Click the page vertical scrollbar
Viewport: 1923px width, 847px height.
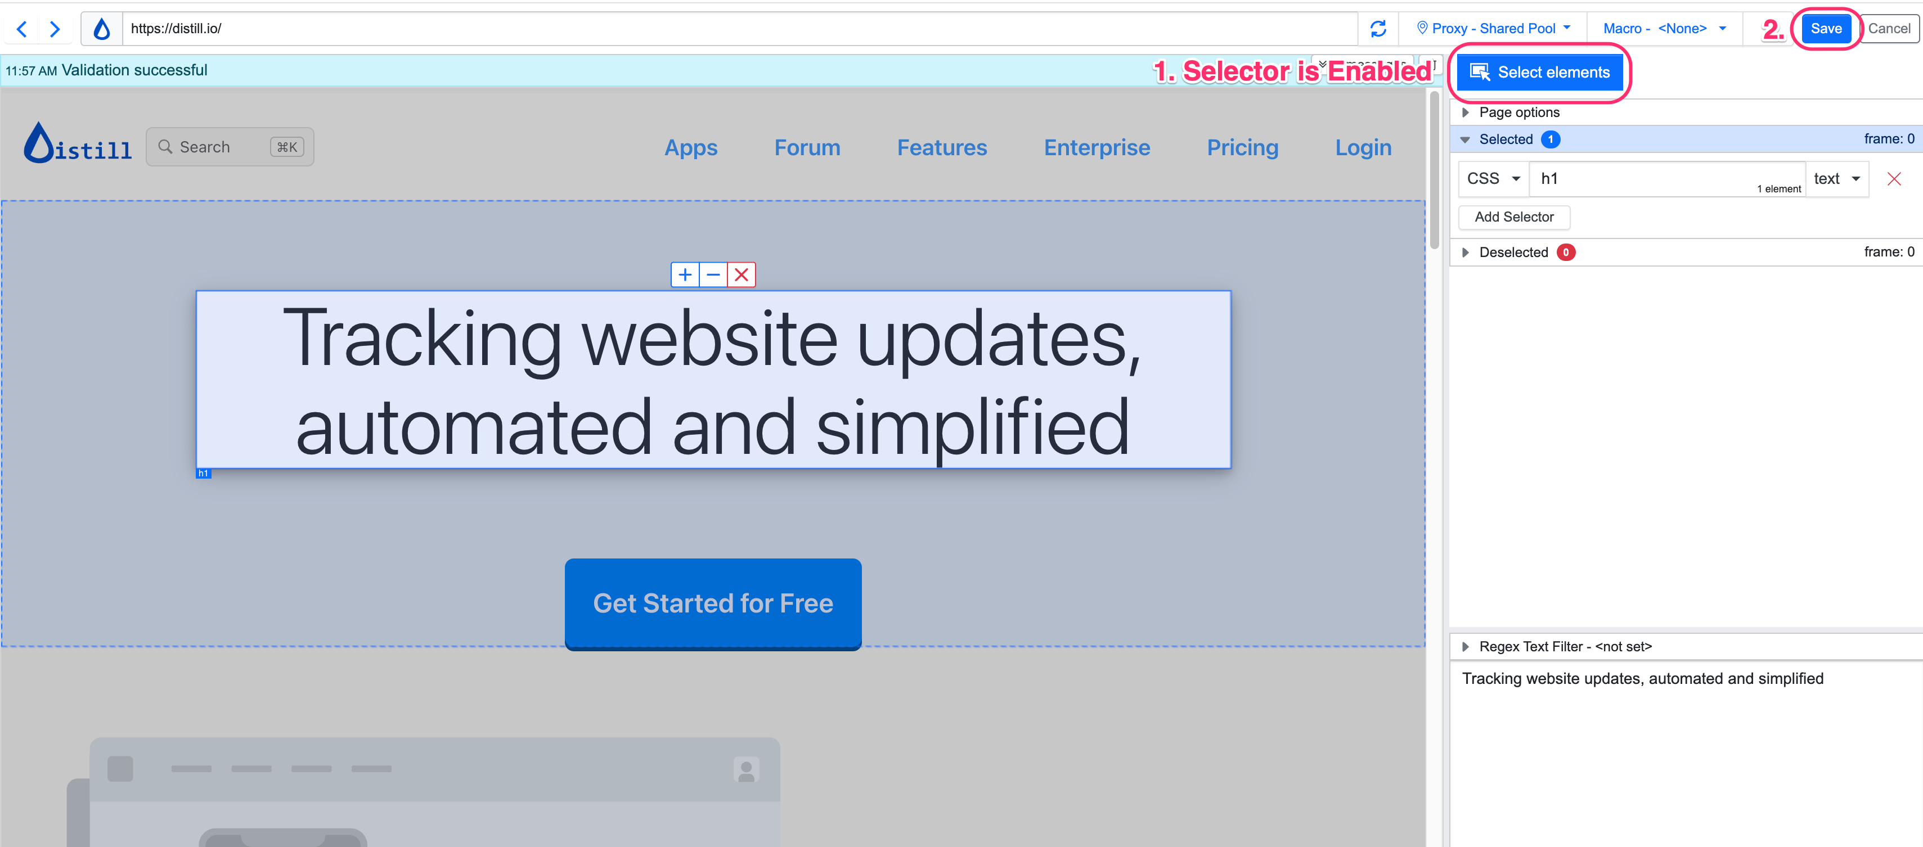pos(1434,172)
